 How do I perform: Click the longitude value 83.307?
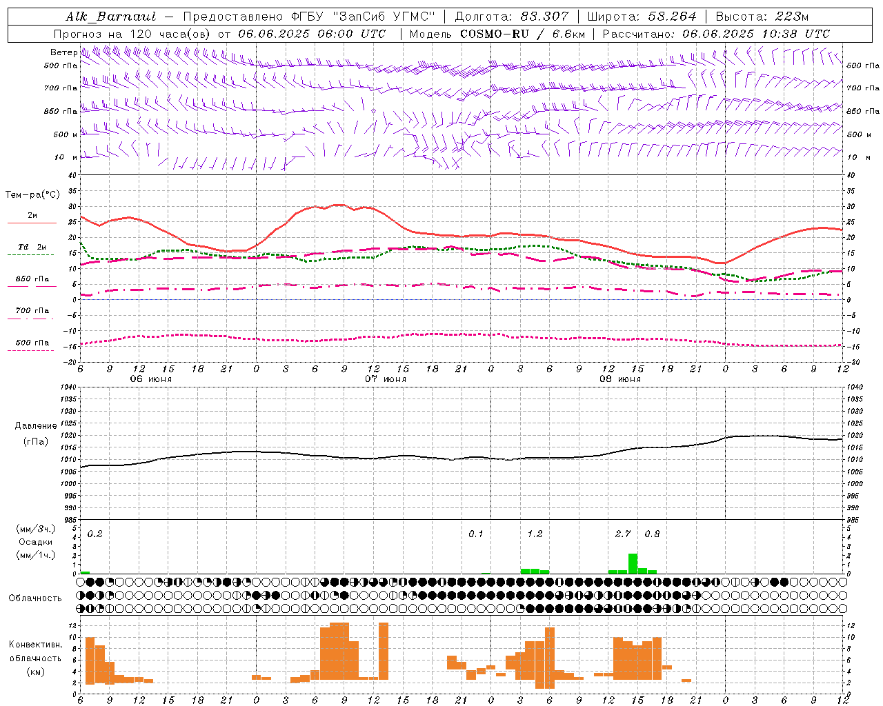(x=544, y=17)
